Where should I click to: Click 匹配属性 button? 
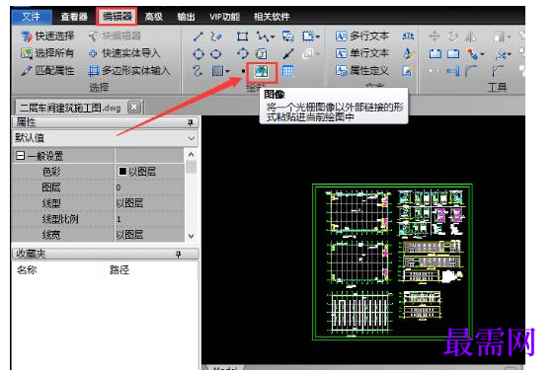[x=47, y=71]
